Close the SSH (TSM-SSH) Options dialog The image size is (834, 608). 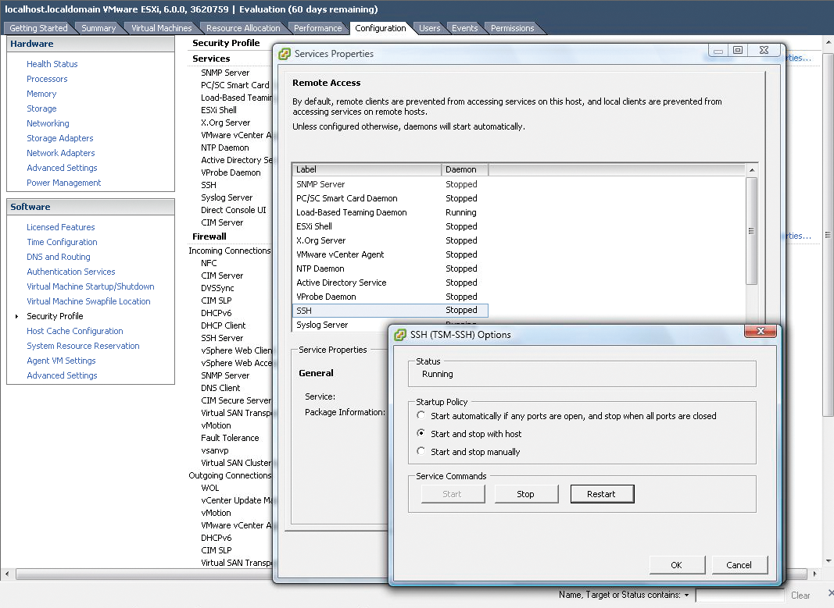[x=760, y=331]
